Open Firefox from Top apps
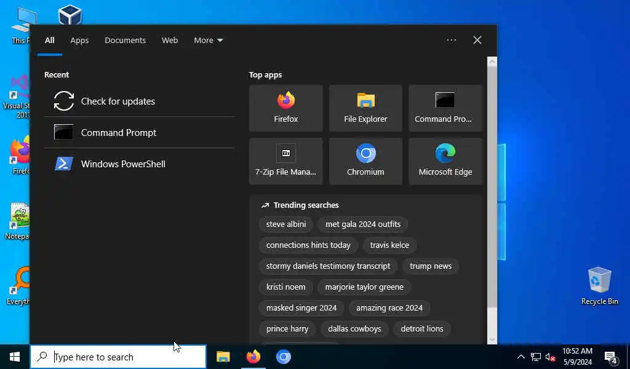This screenshot has height=369, width=630. click(285, 108)
